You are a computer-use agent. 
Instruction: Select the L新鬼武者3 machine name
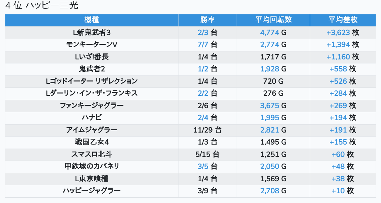(92, 33)
